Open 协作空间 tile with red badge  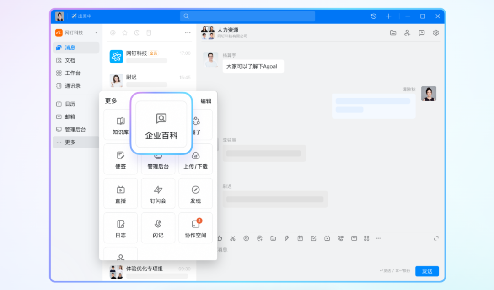click(x=195, y=228)
